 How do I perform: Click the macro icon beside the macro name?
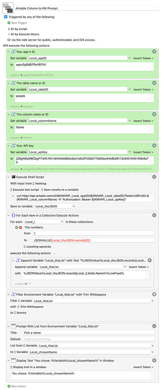click(8, 8)
